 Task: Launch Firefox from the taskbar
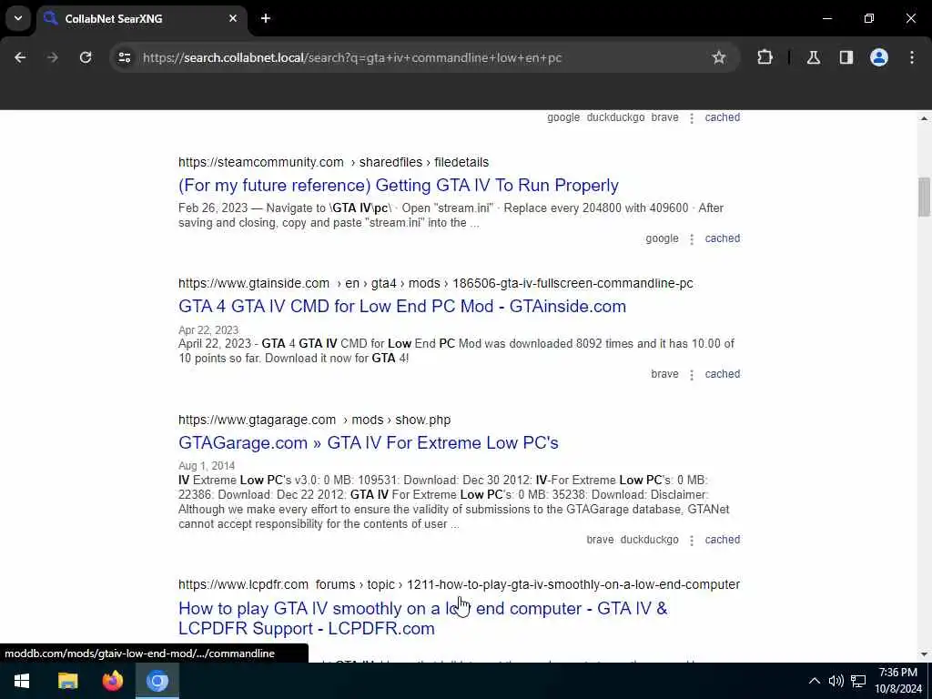click(112, 681)
